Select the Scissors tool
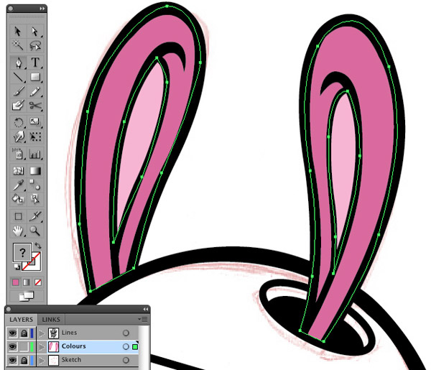This screenshot has width=431, height=370. tap(35, 106)
